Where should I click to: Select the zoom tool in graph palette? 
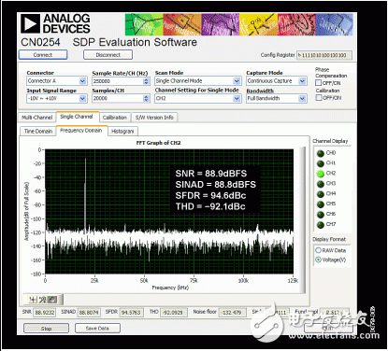42,300
